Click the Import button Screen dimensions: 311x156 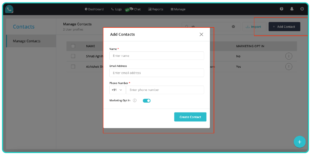click(x=254, y=26)
